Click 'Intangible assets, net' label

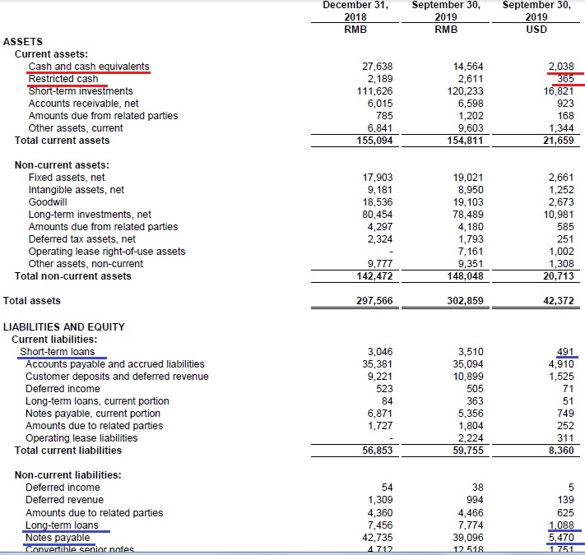pyautogui.click(x=77, y=190)
